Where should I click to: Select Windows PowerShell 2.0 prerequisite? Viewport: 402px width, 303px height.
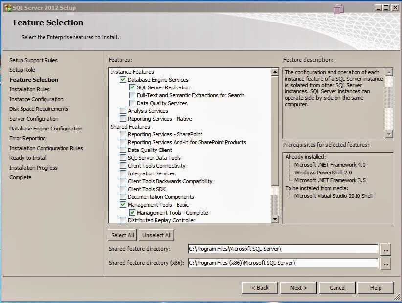pos(323,173)
